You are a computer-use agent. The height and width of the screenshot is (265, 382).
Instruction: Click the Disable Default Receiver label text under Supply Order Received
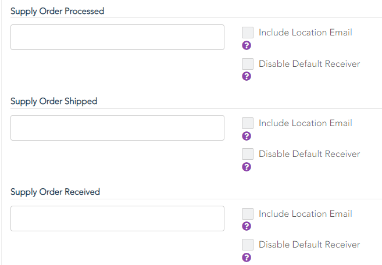309,244
